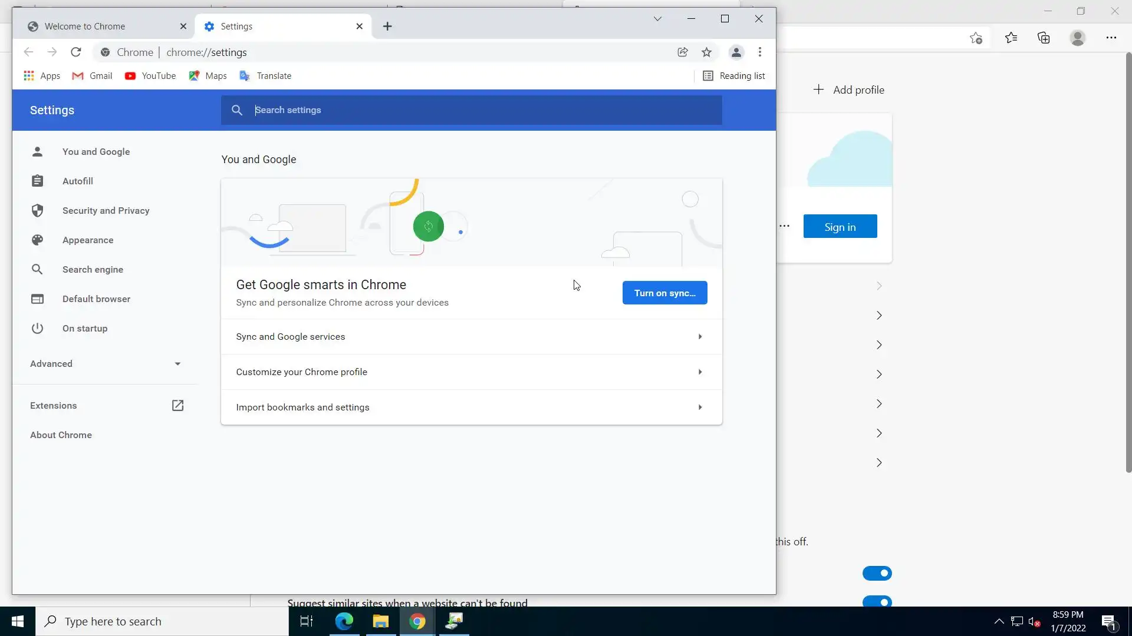Toggle suggest similar sites switch
The image size is (1132, 636).
(877, 601)
